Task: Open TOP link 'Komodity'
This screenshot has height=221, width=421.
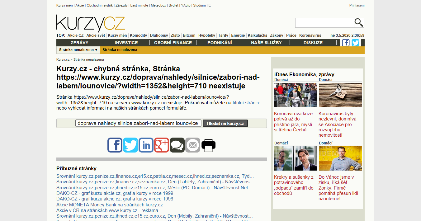Action: pyautogui.click(x=138, y=35)
